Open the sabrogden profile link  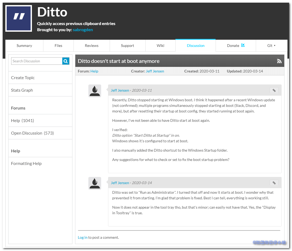pos(83,30)
